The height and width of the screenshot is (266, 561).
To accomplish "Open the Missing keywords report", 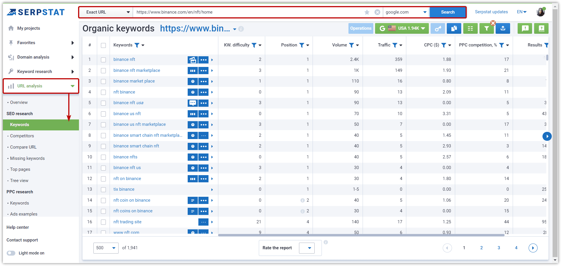I will pyautogui.click(x=27, y=158).
